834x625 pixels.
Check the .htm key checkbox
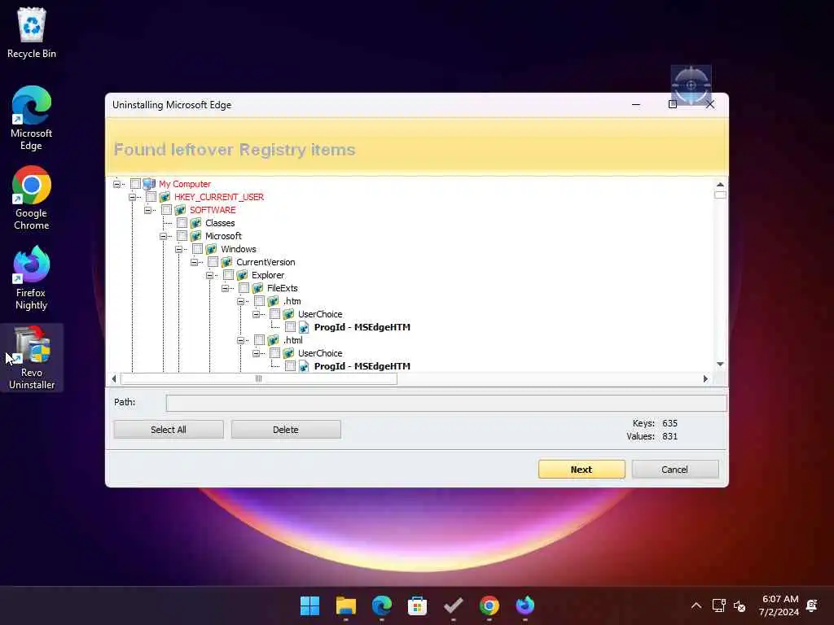click(259, 301)
